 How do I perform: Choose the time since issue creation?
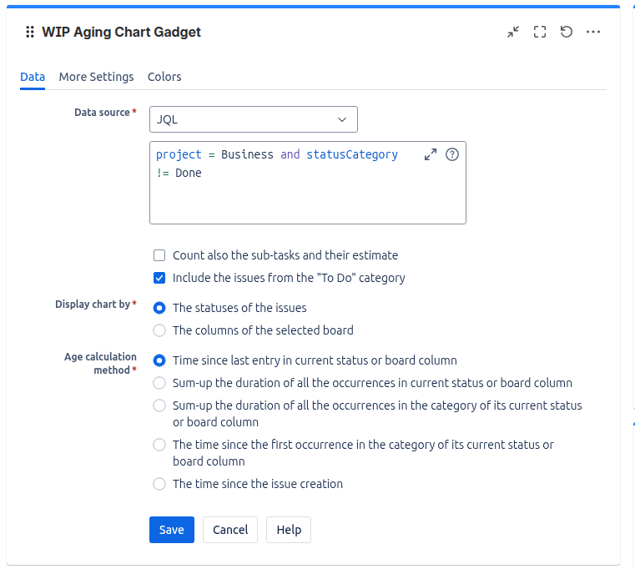[159, 484]
